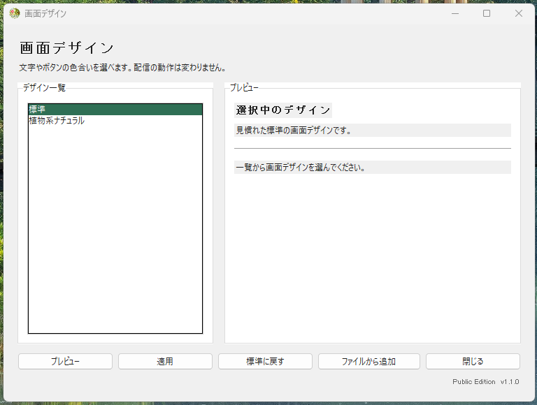Click the 文字やボタンの色合いを選べます subtitle text
The width and height of the screenshot is (537, 405).
tap(122, 68)
